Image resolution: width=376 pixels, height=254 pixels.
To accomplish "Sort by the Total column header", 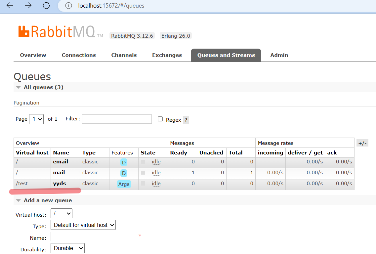I will click(x=235, y=153).
